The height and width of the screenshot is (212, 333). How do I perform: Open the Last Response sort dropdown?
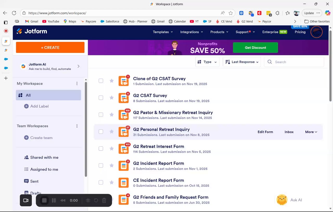pos(242,62)
